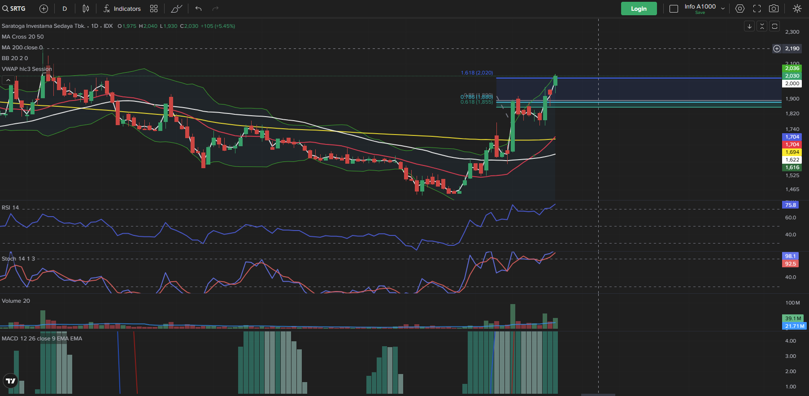Select the VWAP hlc3 Session indicator label
Screen dimensions: 809x396
(x=27, y=69)
